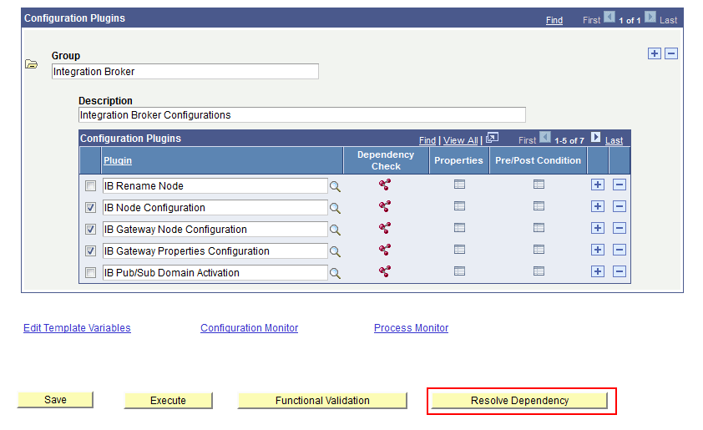Click the Save button

pos(55,399)
